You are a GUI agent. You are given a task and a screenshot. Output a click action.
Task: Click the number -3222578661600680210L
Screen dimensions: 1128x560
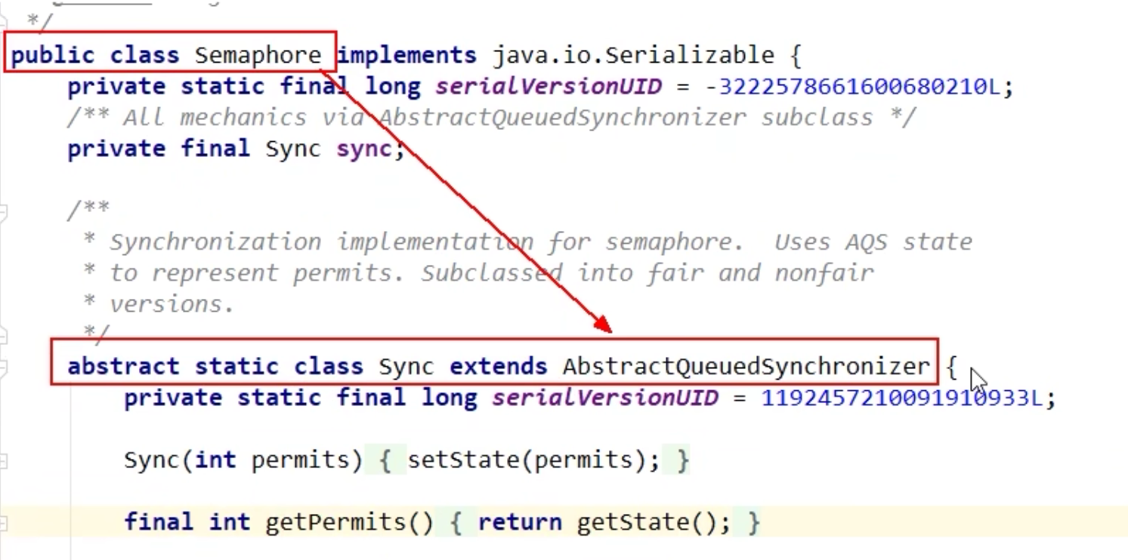click(x=852, y=87)
